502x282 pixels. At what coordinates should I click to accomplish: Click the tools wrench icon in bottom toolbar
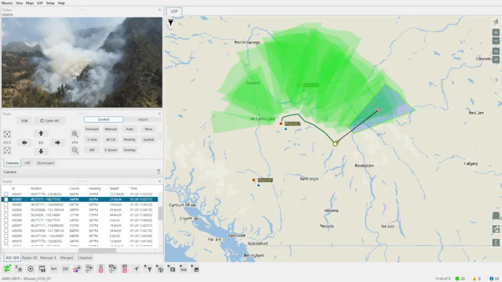click(x=19, y=269)
